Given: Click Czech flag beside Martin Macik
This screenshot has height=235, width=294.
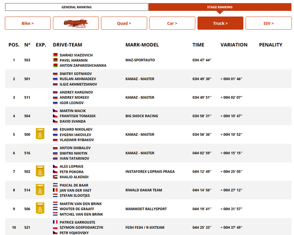Looking at the screenshot, I should tap(55, 111).
